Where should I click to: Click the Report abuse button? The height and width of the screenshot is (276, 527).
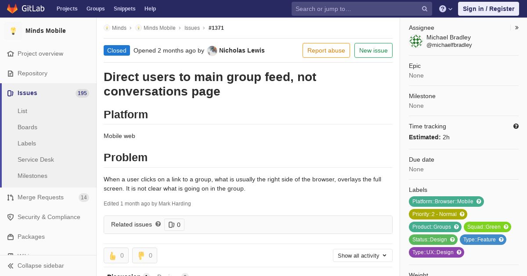click(326, 50)
